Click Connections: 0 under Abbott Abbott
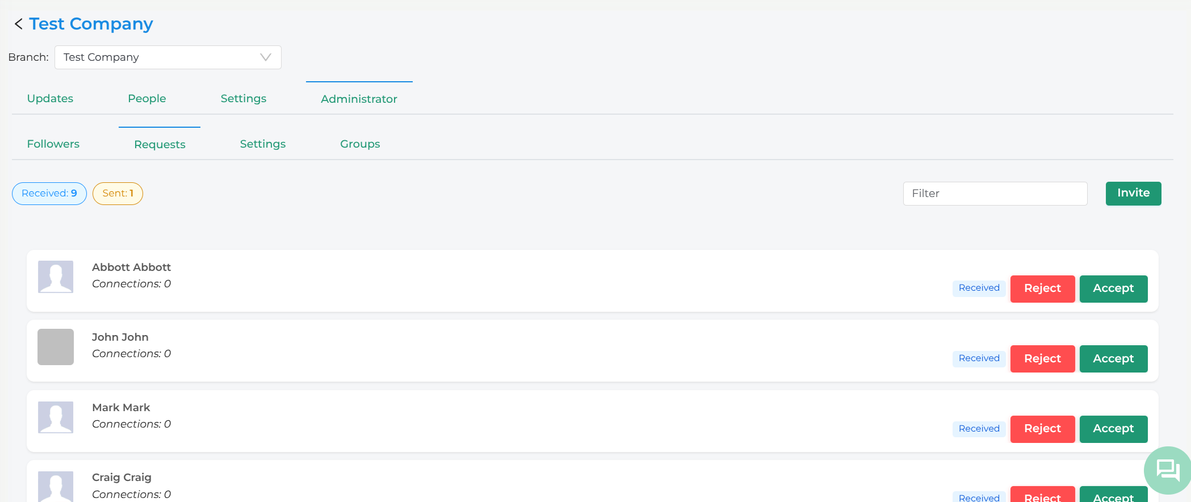The height and width of the screenshot is (502, 1191). click(131, 284)
